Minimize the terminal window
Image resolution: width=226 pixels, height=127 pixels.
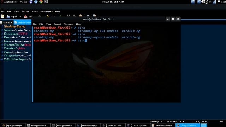coord(168,19)
